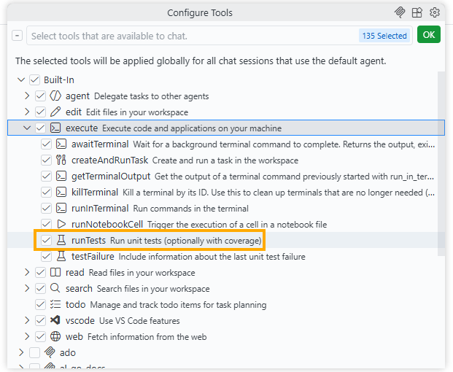
Task: Click the extensions icon in dialog header
Action: pyautogui.click(x=417, y=12)
